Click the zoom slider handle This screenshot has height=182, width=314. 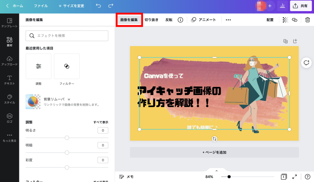(x=229, y=177)
